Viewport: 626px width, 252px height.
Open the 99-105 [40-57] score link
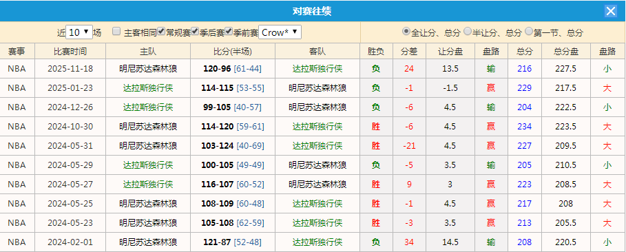coord(233,107)
